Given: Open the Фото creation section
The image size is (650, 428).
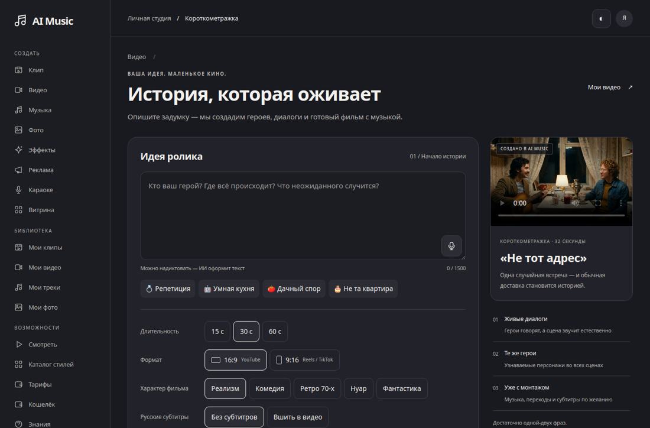Looking at the screenshot, I should [29, 130].
